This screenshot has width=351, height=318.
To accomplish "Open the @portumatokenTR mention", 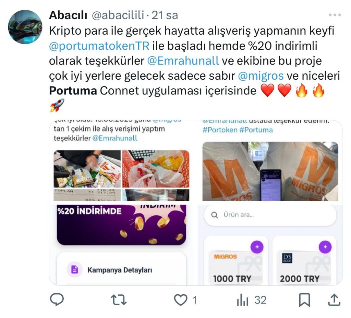I will coord(99,46).
